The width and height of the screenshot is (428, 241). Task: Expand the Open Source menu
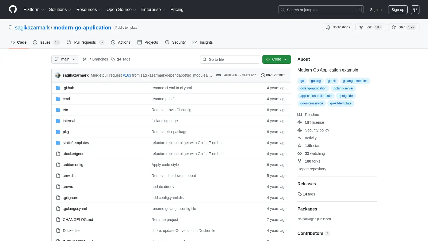pyautogui.click(x=121, y=10)
